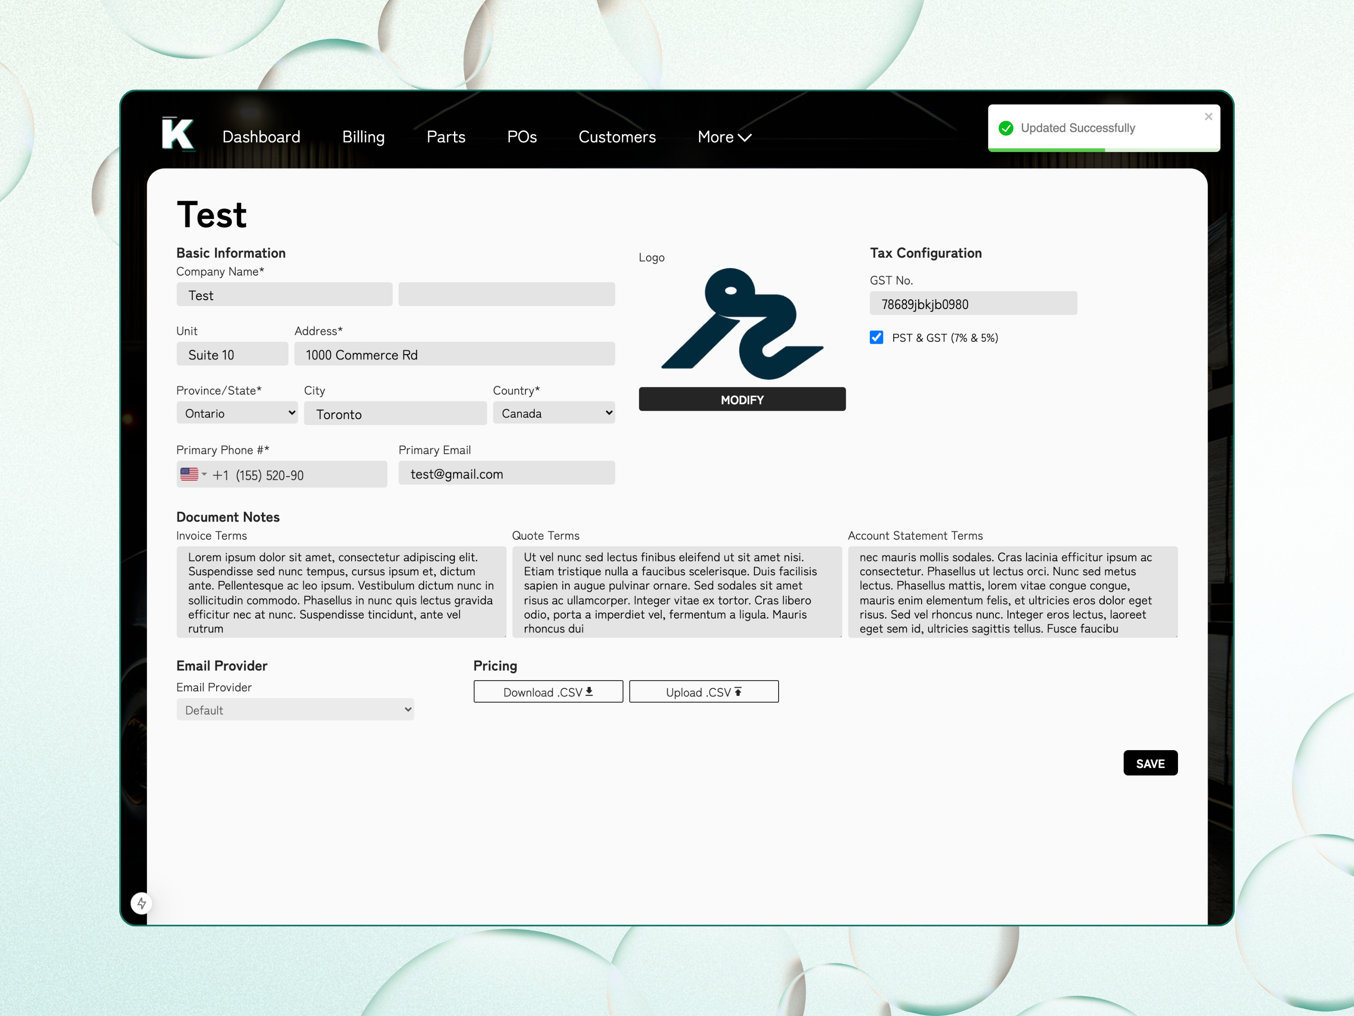Upload a pricing CSV file
The width and height of the screenshot is (1354, 1016).
click(703, 692)
